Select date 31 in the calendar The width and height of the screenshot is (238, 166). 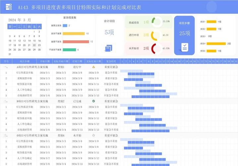tap(10, 54)
